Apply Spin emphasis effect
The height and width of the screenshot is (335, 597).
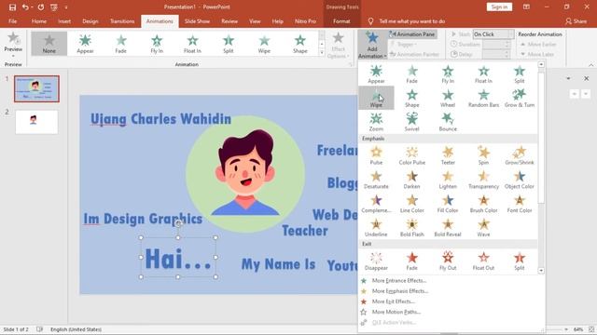click(x=483, y=155)
